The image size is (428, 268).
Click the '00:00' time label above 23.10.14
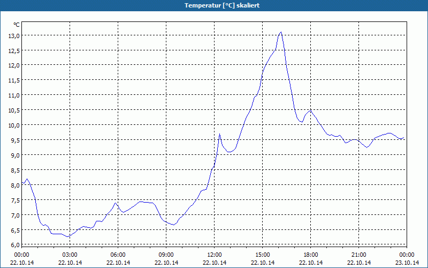tap(407, 255)
